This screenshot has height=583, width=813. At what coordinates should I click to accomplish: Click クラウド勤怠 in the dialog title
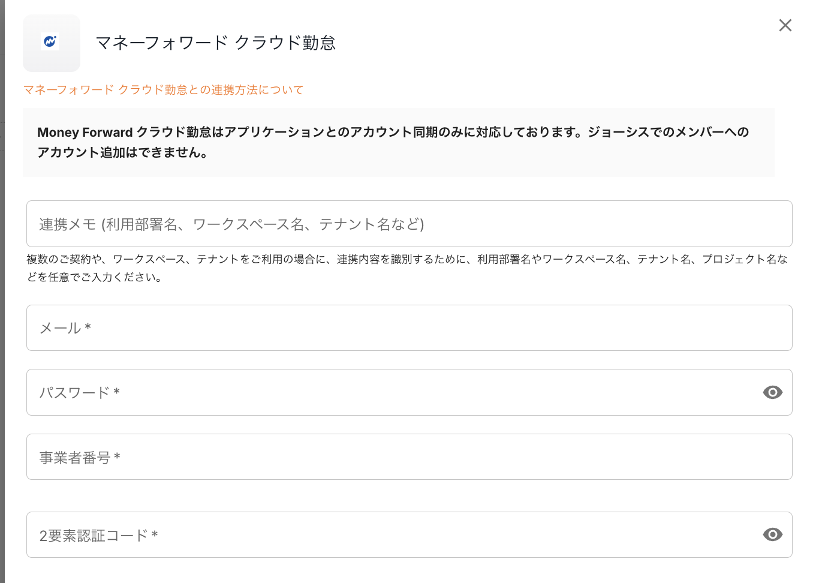point(285,43)
